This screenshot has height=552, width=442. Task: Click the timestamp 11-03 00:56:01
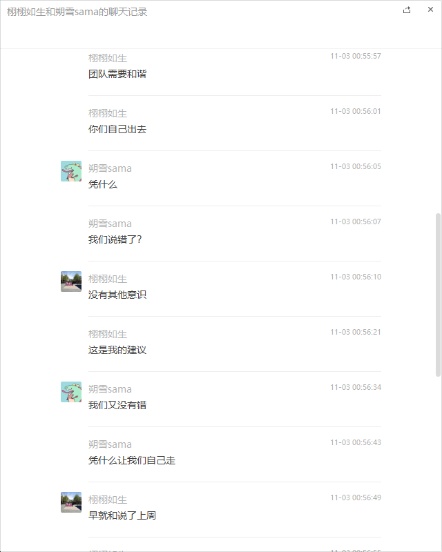(x=355, y=111)
